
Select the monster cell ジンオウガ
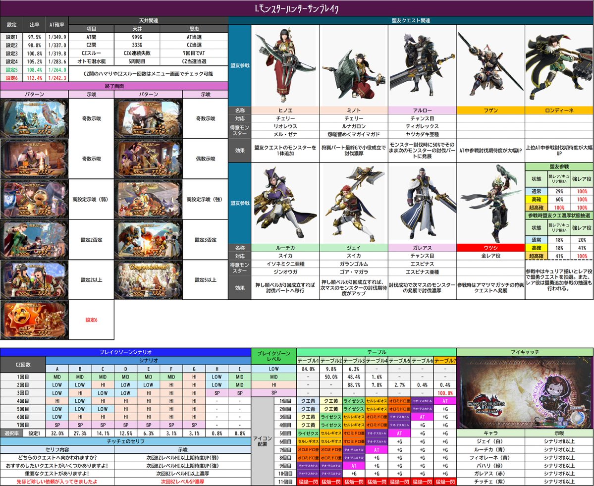285,272
